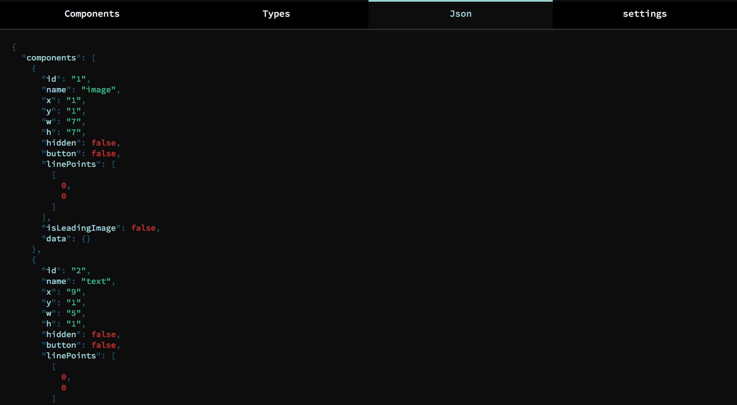The width and height of the screenshot is (737, 405).
Task: Click the first id value "1"
Action: 79,79
